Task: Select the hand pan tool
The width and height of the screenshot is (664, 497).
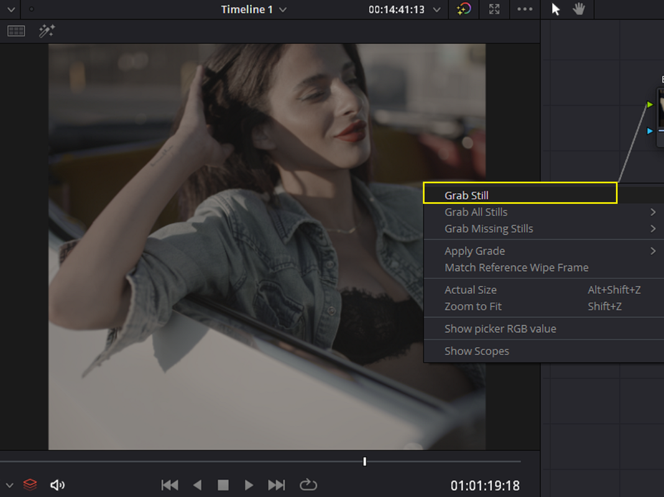Action: coord(579,9)
